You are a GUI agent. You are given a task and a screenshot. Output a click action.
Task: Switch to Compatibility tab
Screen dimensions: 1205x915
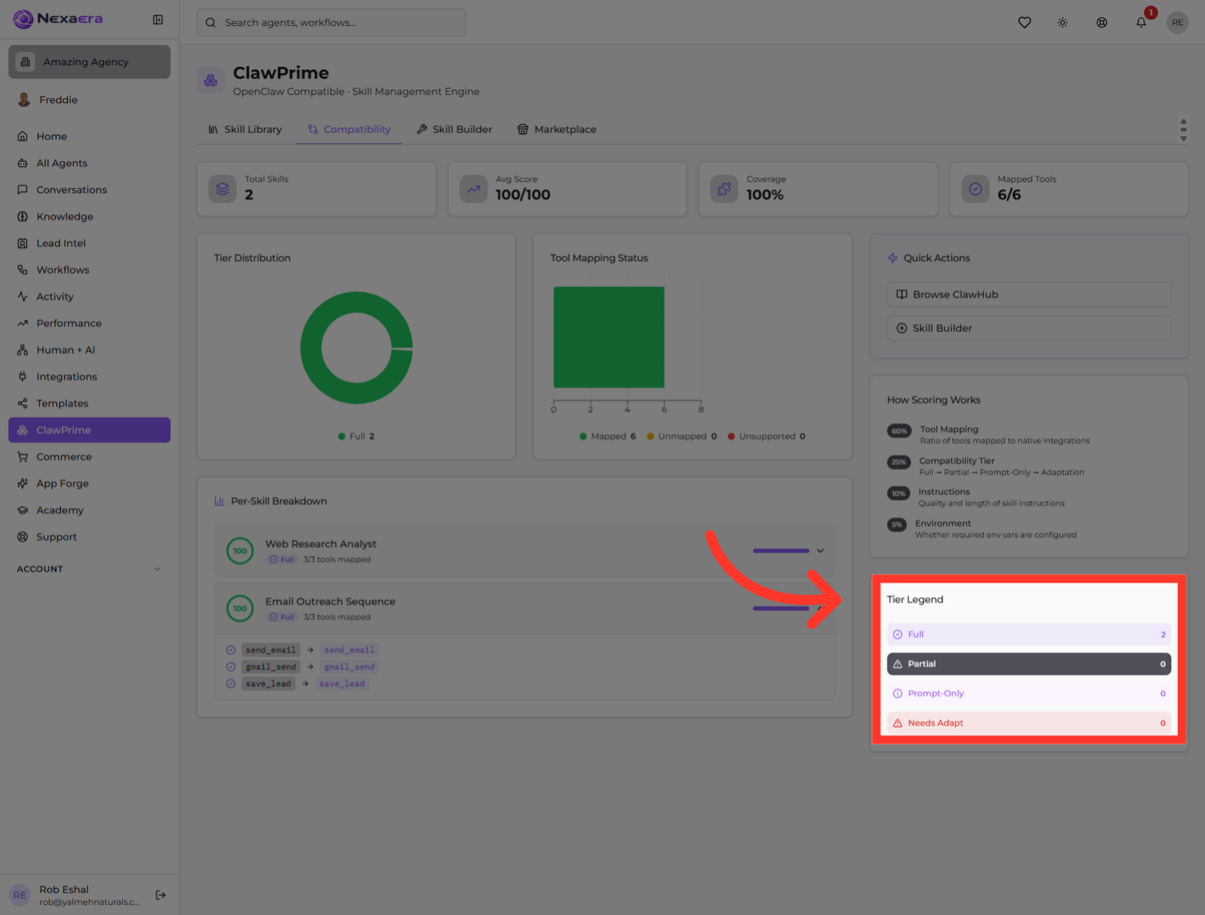(349, 129)
